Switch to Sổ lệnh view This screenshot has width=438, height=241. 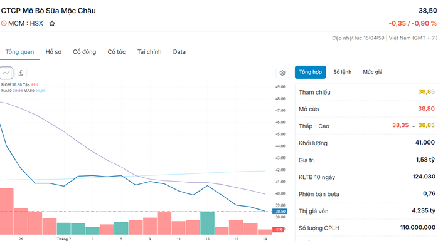(342, 72)
